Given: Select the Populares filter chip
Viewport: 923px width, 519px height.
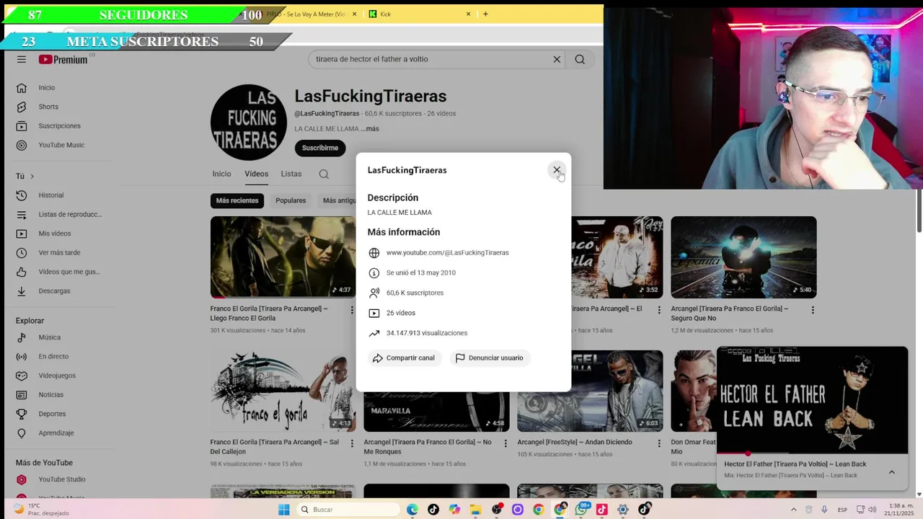Looking at the screenshot, I should (x=291, y=200).
